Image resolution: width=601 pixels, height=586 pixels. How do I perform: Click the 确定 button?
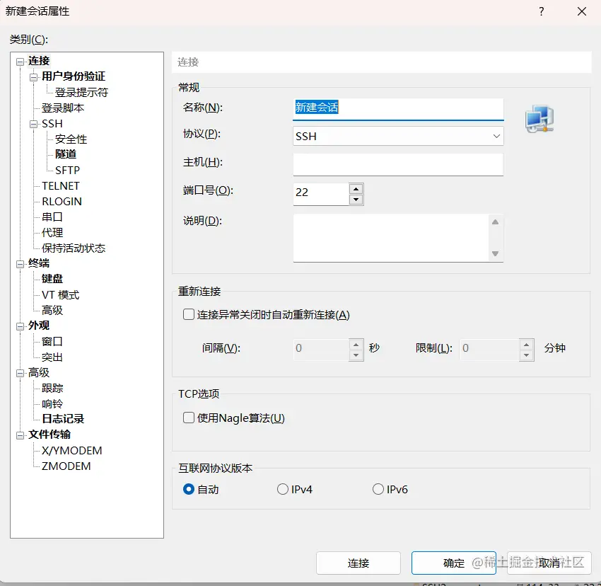click(x=454, y=563)
